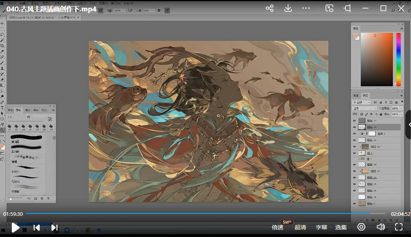This screenshot has width=411, height=237.
Task: Open the 属性 tab in brush panel
Action: tap(28, 110)
